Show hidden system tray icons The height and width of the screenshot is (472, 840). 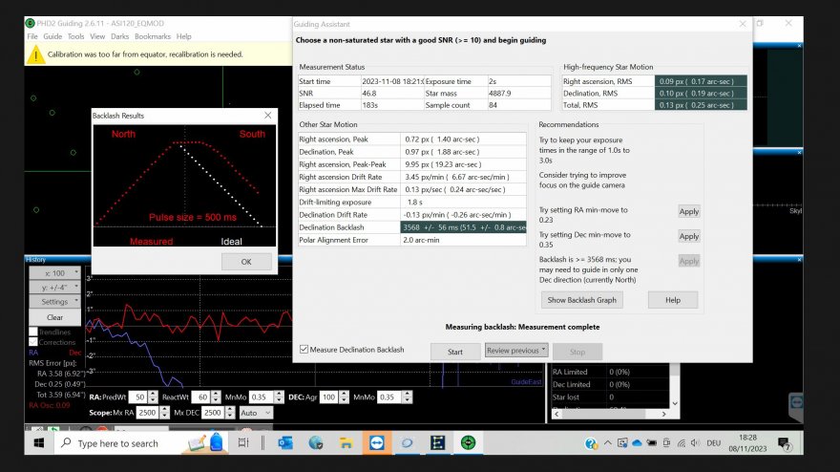pyautogui.click(x=607, y=443)
